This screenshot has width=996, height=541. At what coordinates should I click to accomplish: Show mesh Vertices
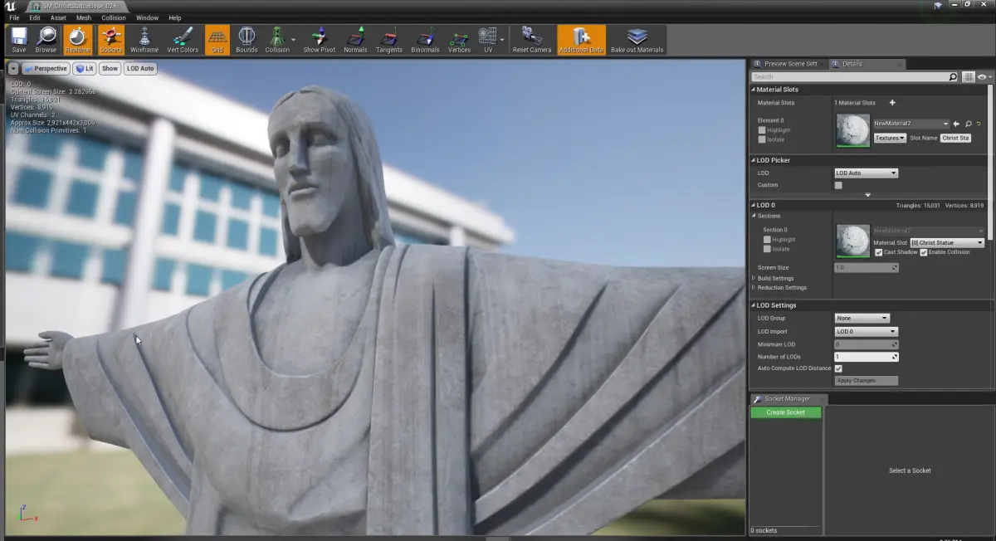[x=459, y=40]
